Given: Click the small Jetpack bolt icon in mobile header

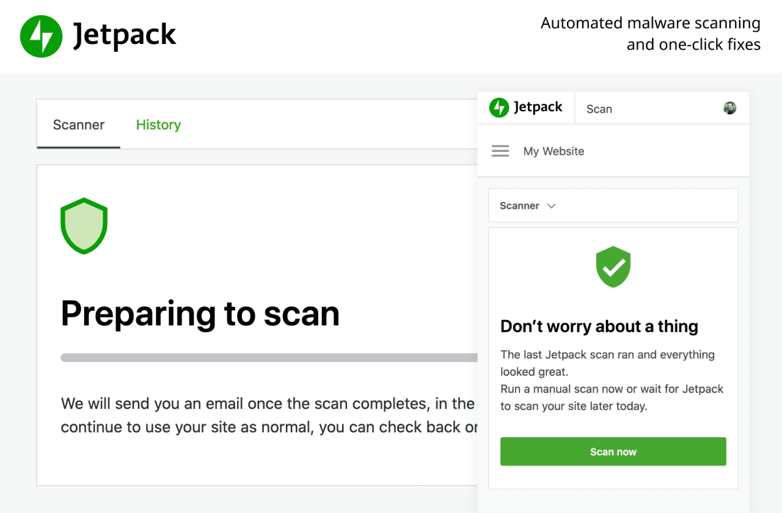Looking at the screenshot, I should point(499,108).
